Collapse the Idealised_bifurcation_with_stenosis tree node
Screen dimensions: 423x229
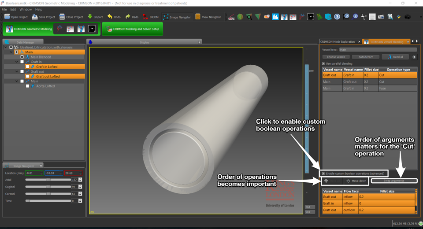pyautogui.click(x=6, y=47)
